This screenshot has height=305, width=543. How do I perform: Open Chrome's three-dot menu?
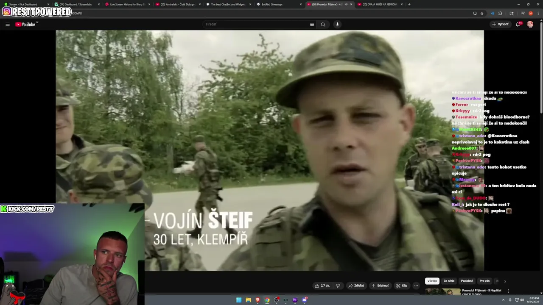point(538,13)
